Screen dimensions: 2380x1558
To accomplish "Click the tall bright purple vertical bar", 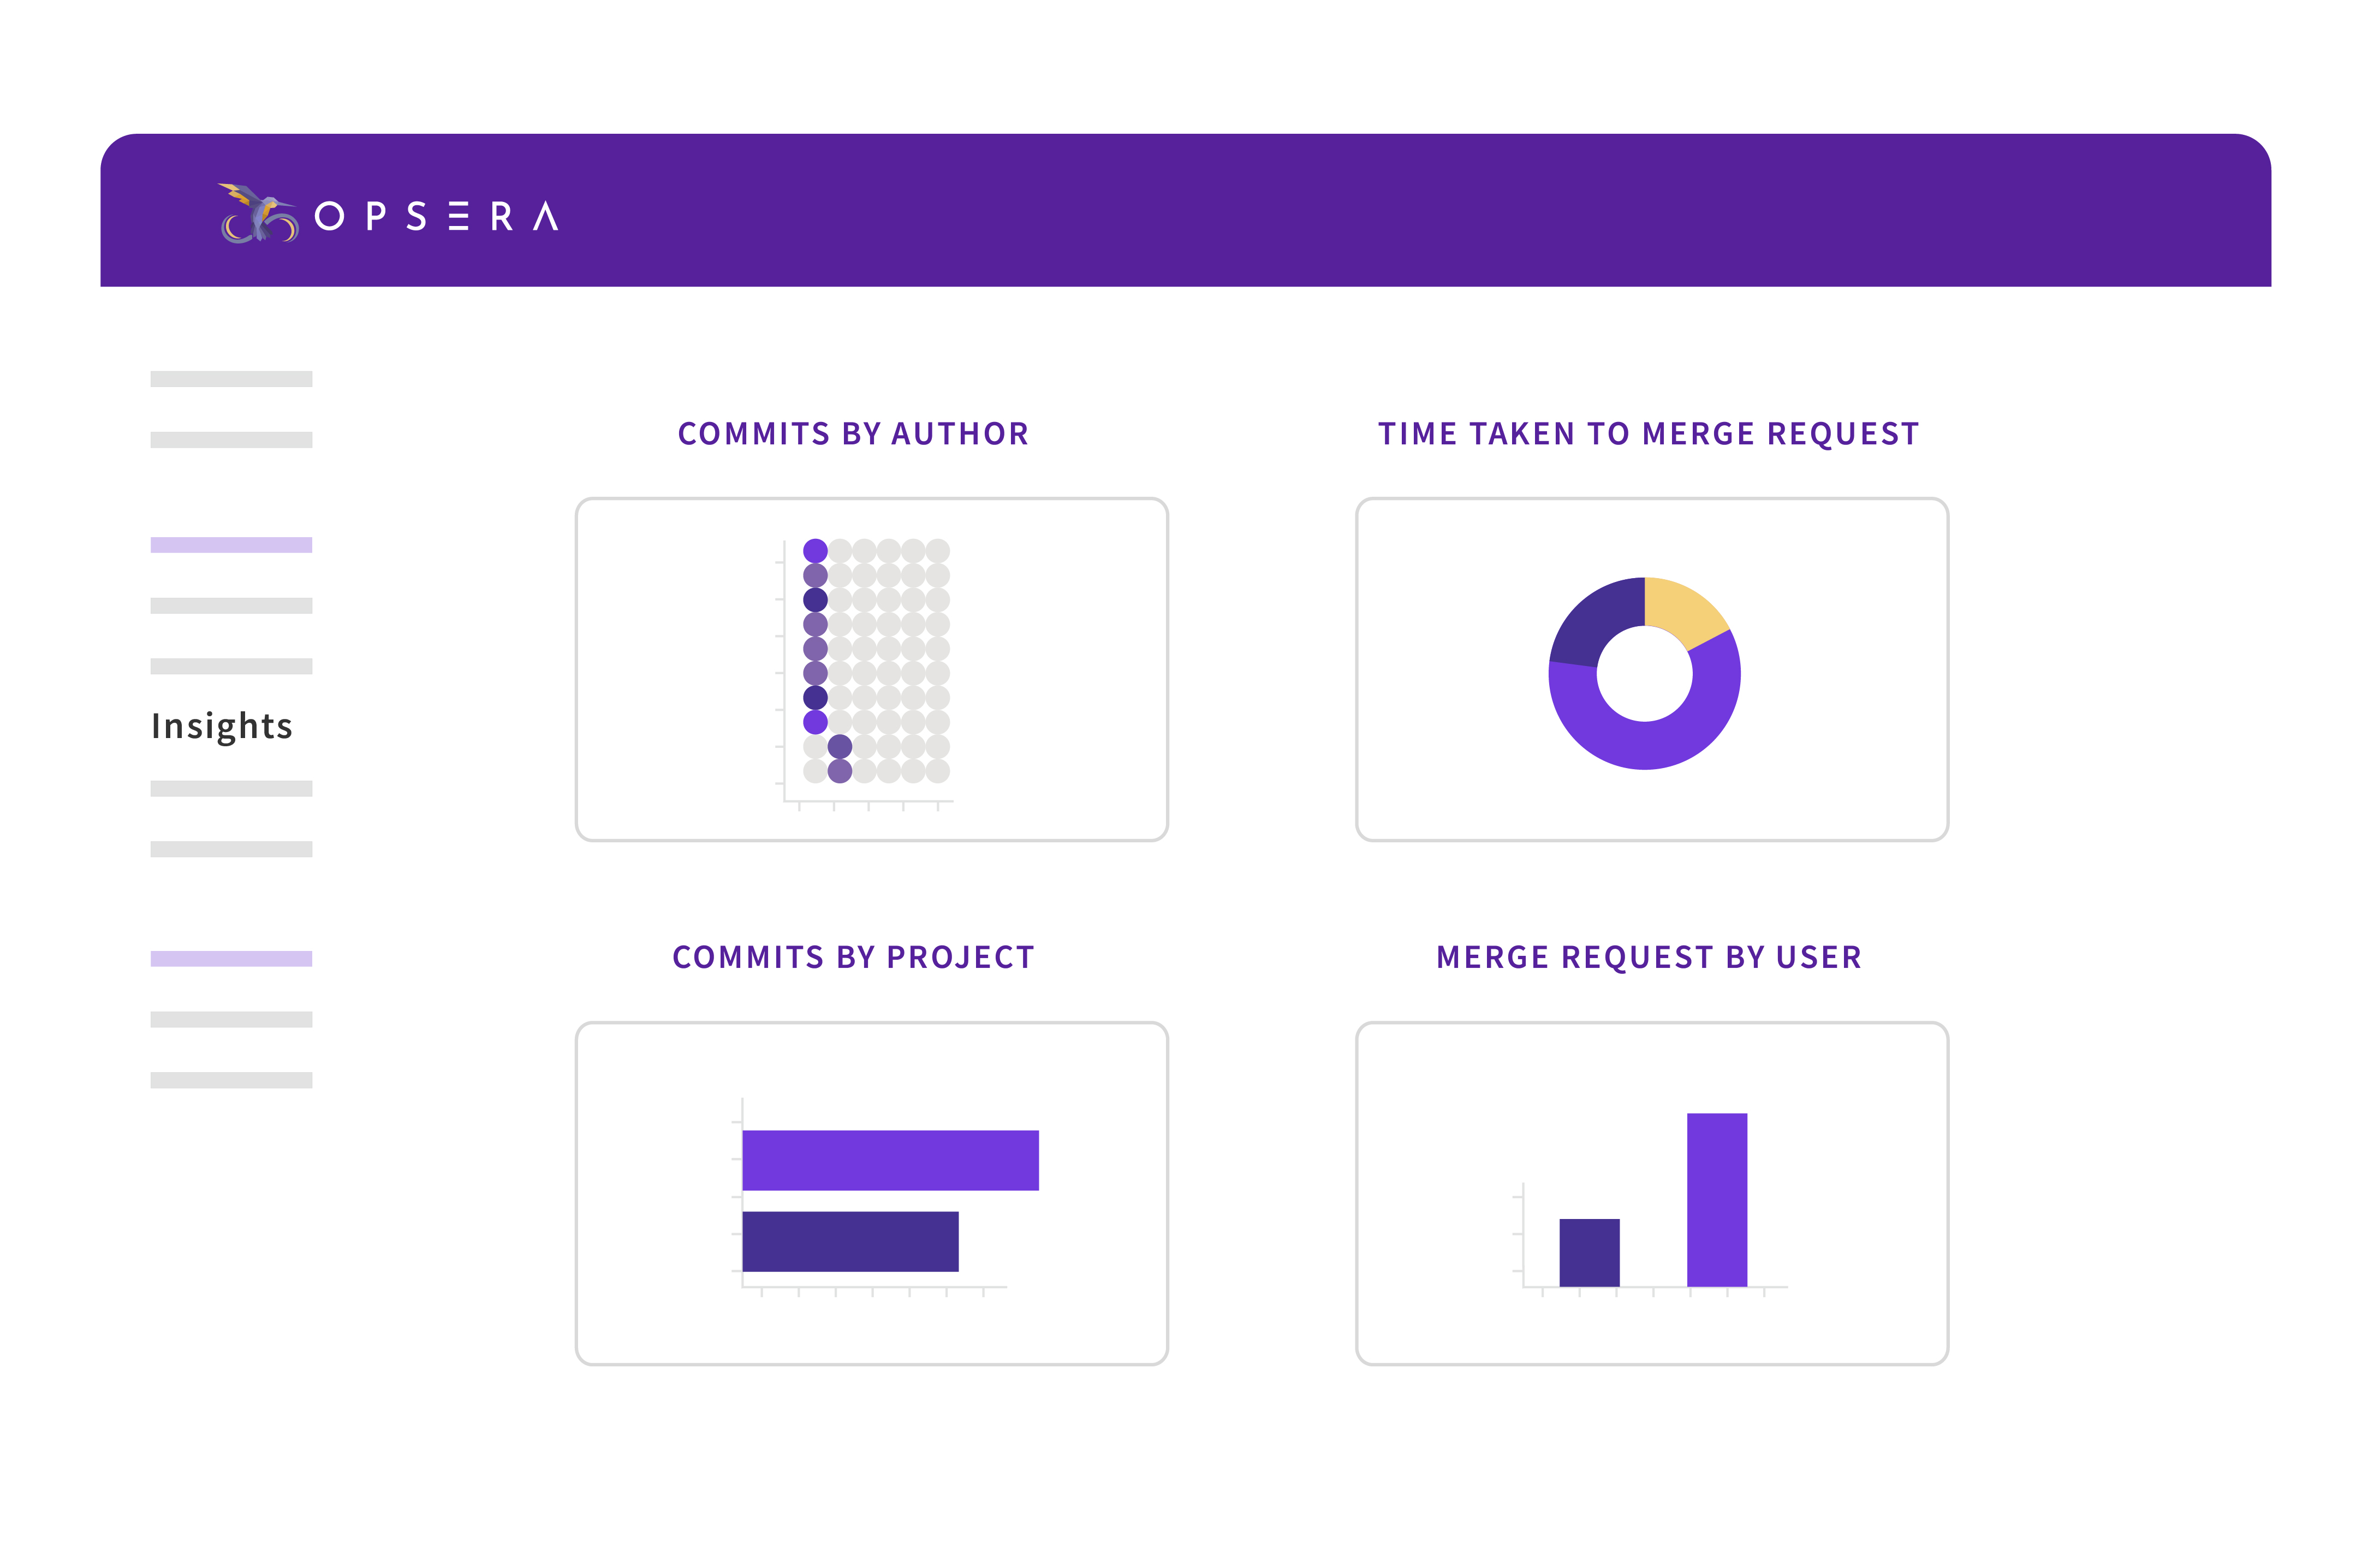I will click(1716, 1199).
